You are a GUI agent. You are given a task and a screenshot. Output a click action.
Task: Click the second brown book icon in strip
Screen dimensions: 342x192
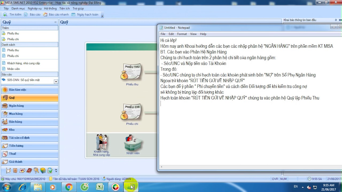point(15,170)
